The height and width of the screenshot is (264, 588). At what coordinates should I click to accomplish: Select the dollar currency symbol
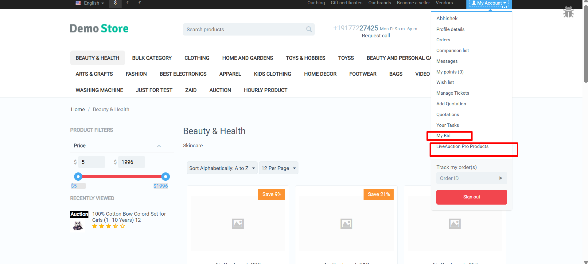(115, 3)
